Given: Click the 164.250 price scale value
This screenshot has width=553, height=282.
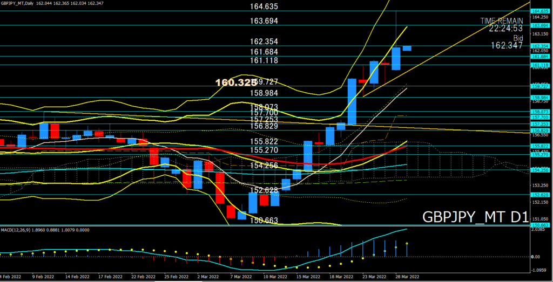Looking at the screenshot, I should tap(539, 17).
